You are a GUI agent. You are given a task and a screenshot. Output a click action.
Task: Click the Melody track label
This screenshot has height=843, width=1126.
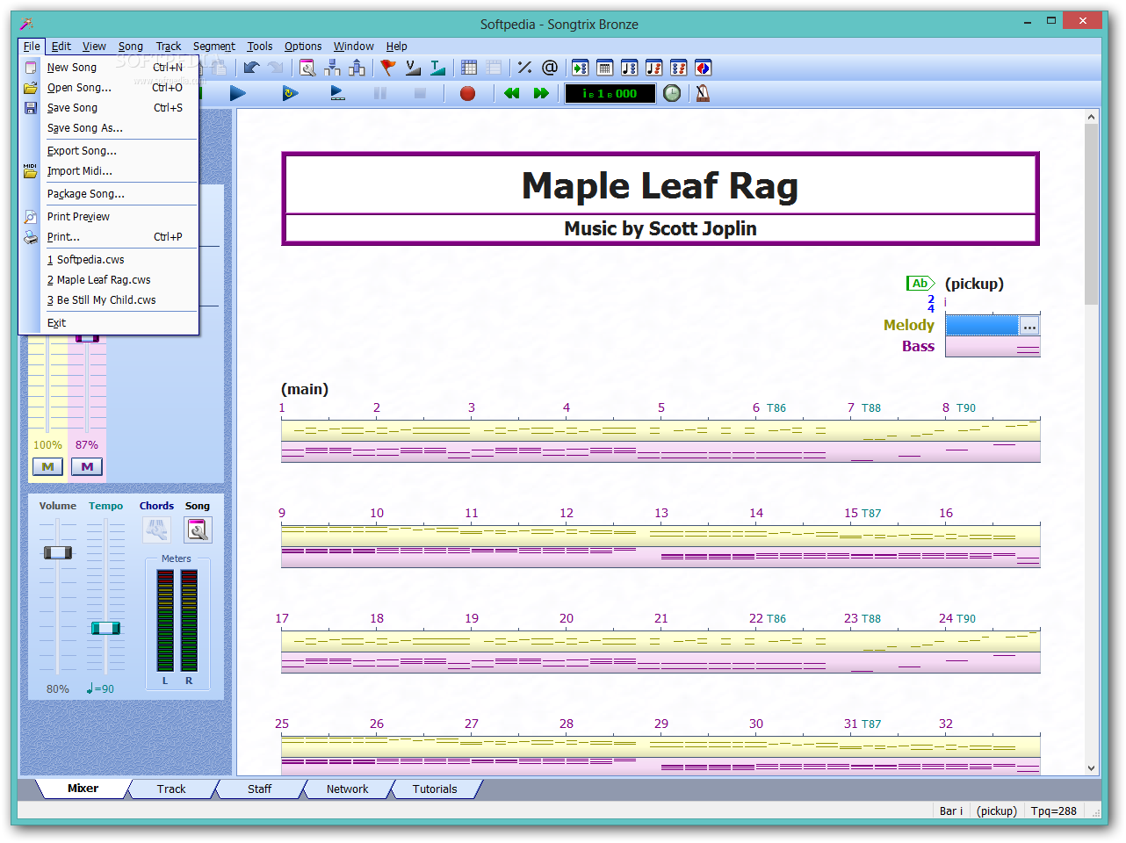[909, 325]
